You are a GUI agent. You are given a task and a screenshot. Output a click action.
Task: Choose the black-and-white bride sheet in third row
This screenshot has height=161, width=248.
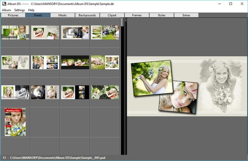pyautogui.click(x=15, y=92)
